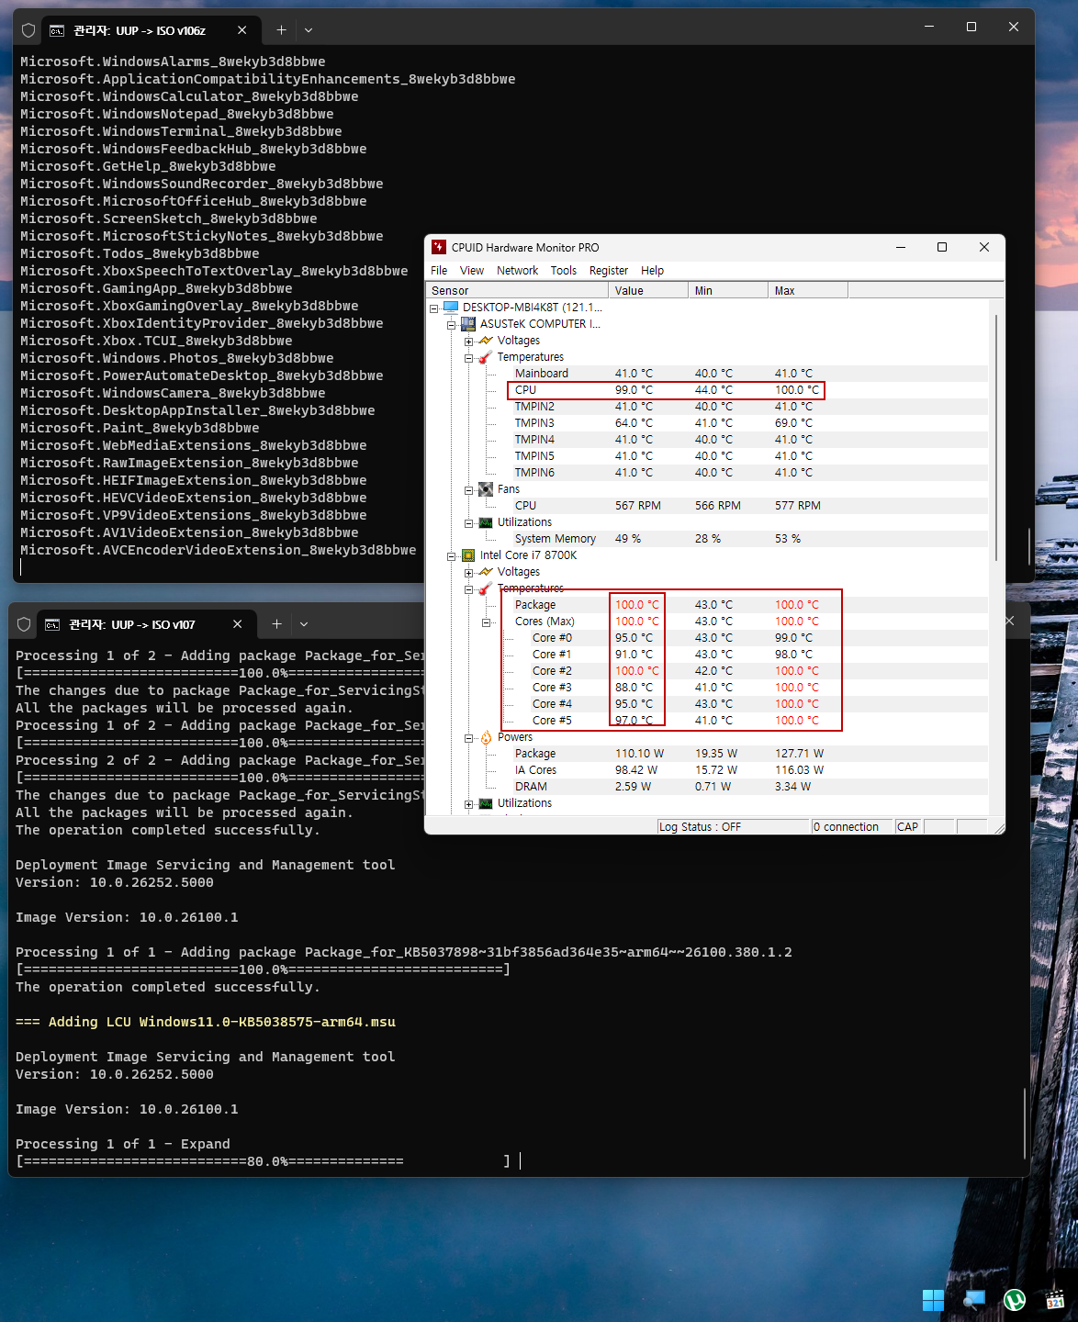Expand Utilizations under Intel Core i7 8700K

click(468, 803)
